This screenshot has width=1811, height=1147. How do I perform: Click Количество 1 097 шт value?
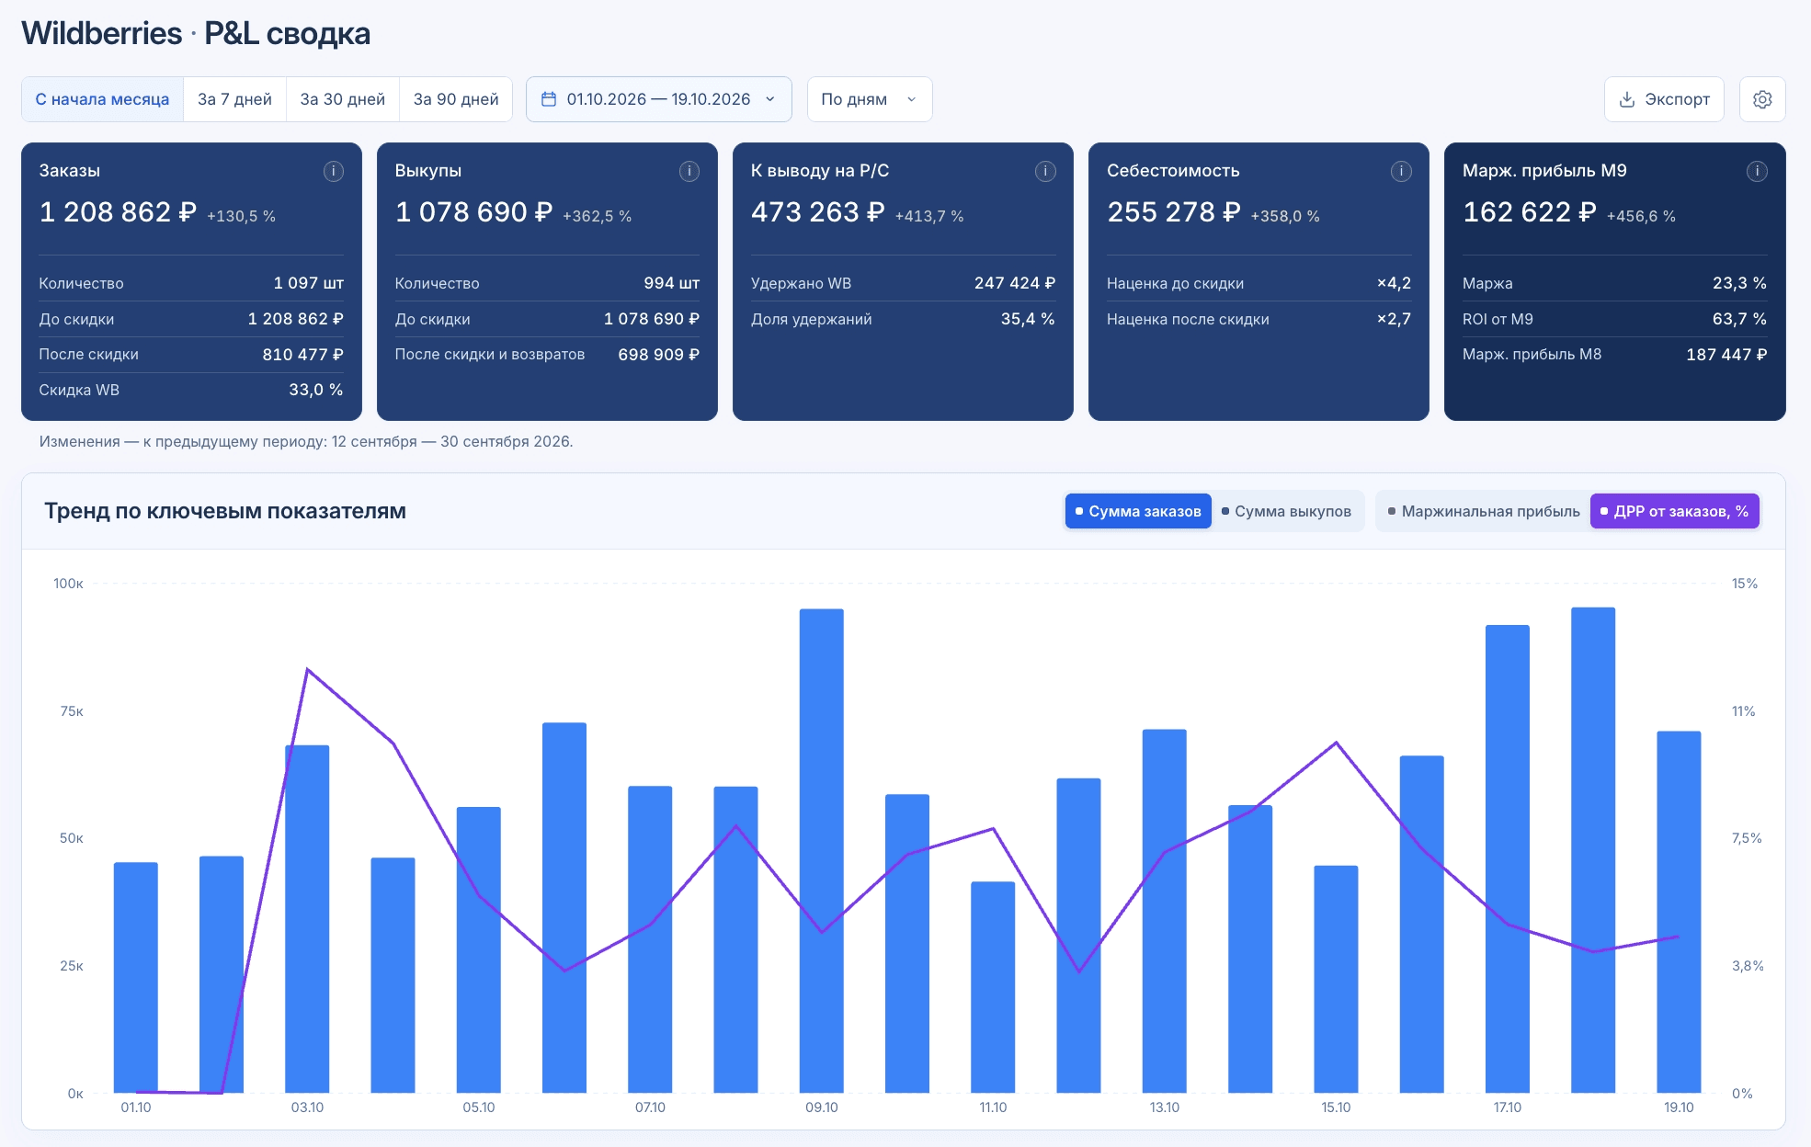(309, 283)
